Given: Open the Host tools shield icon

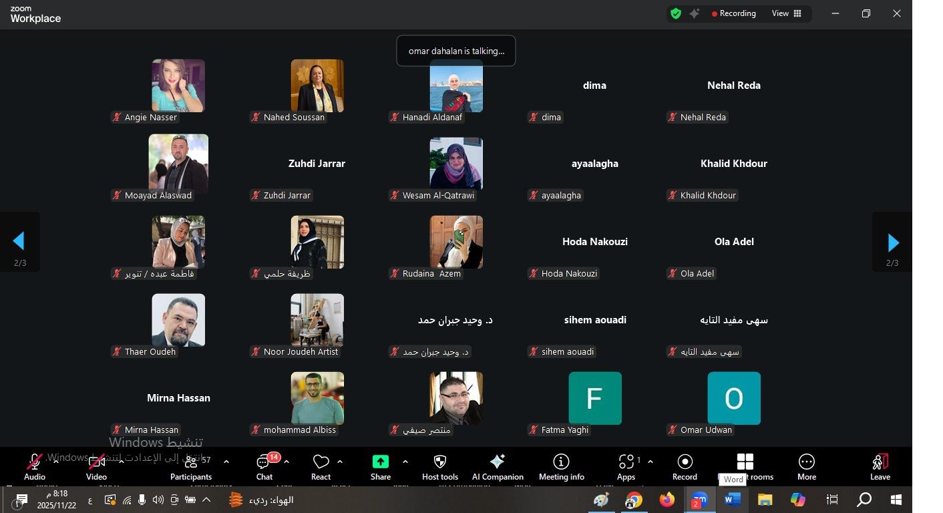Looking at the screenshot, I should 439,462.
